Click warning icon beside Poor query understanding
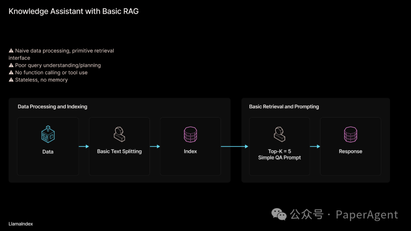This screenshot has width=411, height=231. pos(11,65)
